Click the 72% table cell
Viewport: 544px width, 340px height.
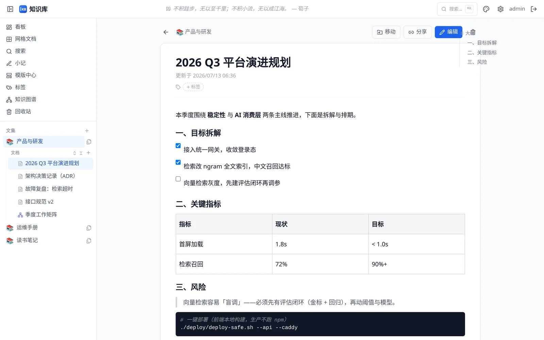point(320,264)
